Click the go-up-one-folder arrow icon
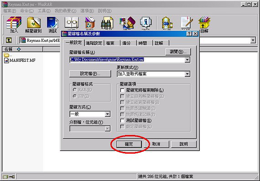Screen dimensions: 260x181 (x=9, y=40)
